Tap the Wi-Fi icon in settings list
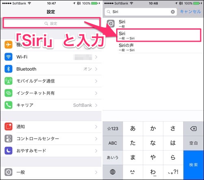 [9, 57]
